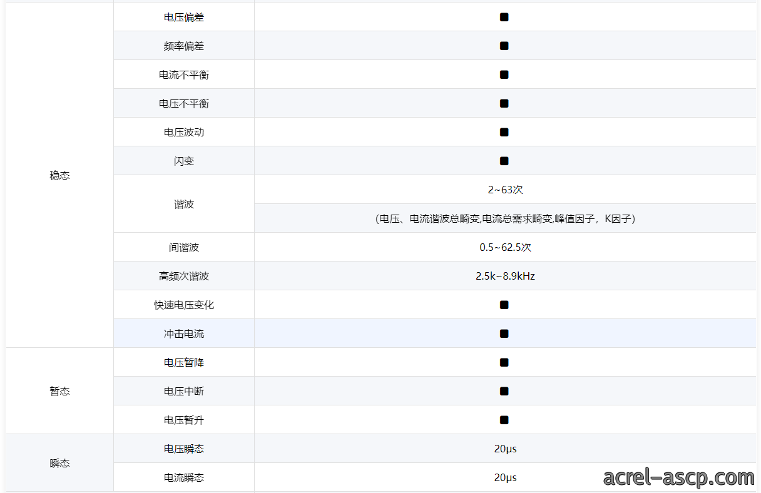Viewport: 761px width, 493px height.
Task: Select the 稳态 category cell
Action: (59, 175)
